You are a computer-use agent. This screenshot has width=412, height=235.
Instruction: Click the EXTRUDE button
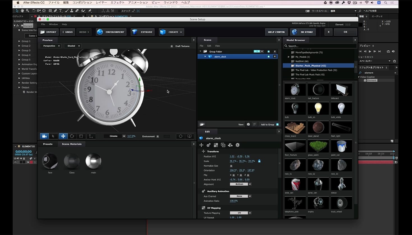click(142, 32)
